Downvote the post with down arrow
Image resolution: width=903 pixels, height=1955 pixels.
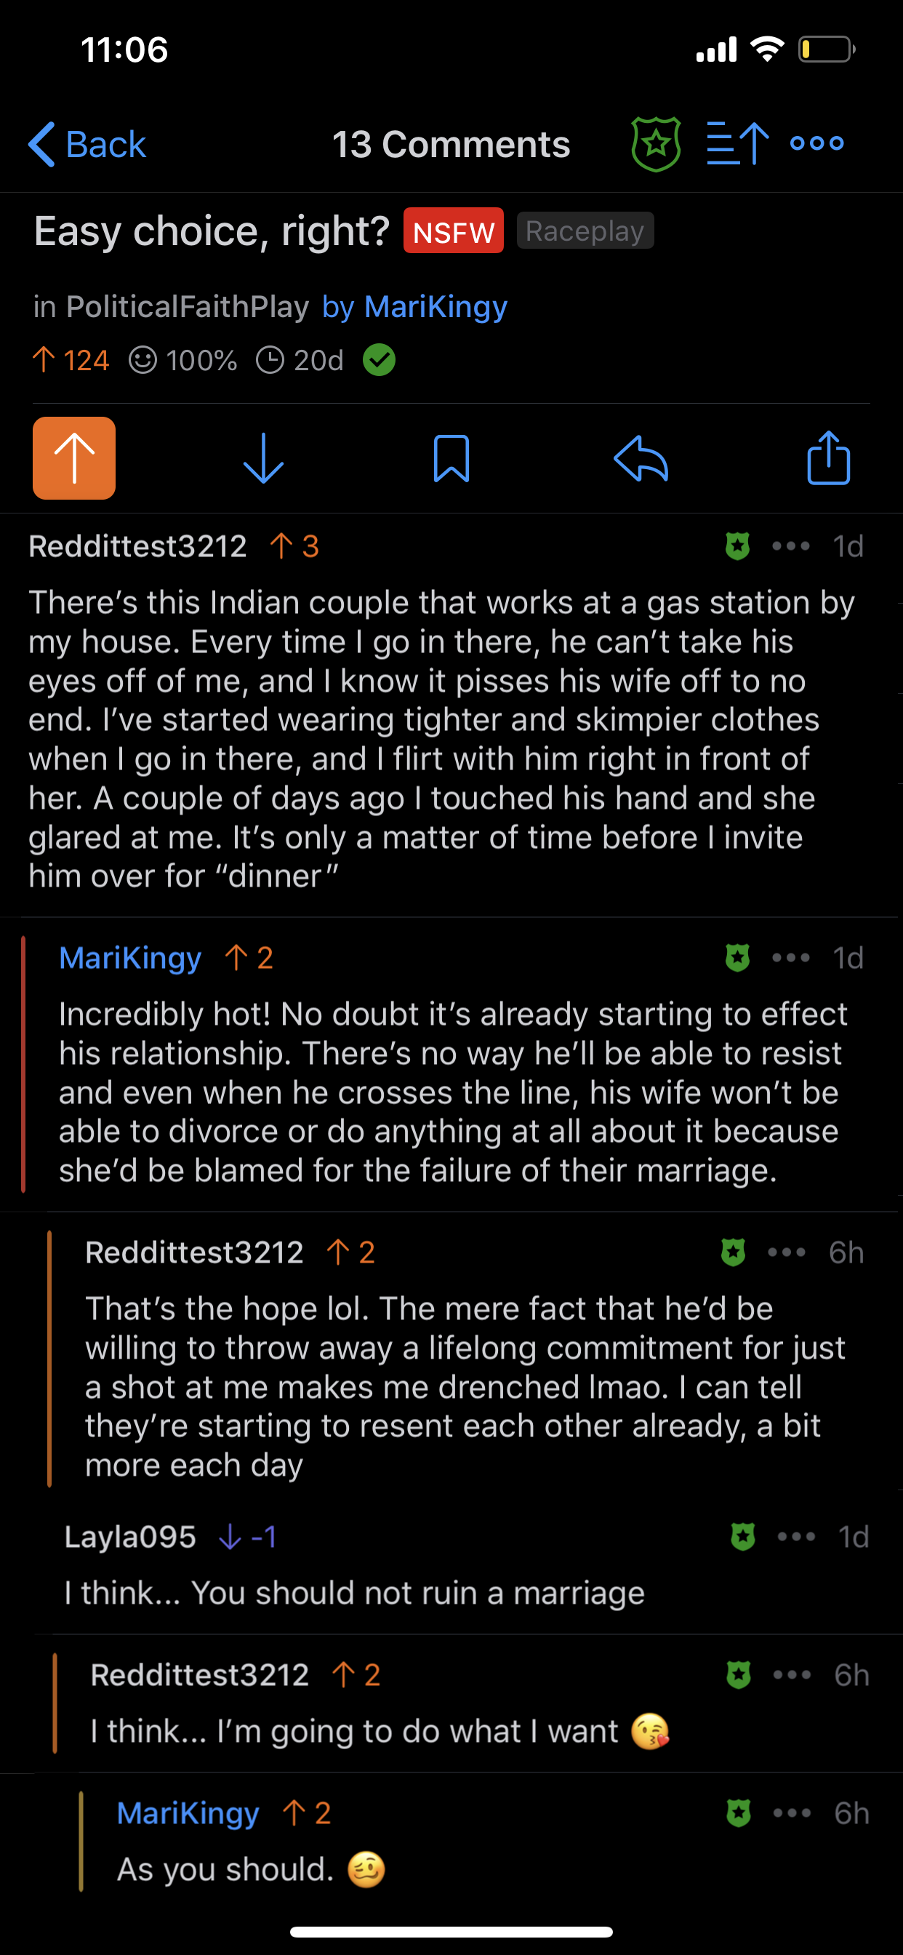pyautogui.click(x=263, y=458)
